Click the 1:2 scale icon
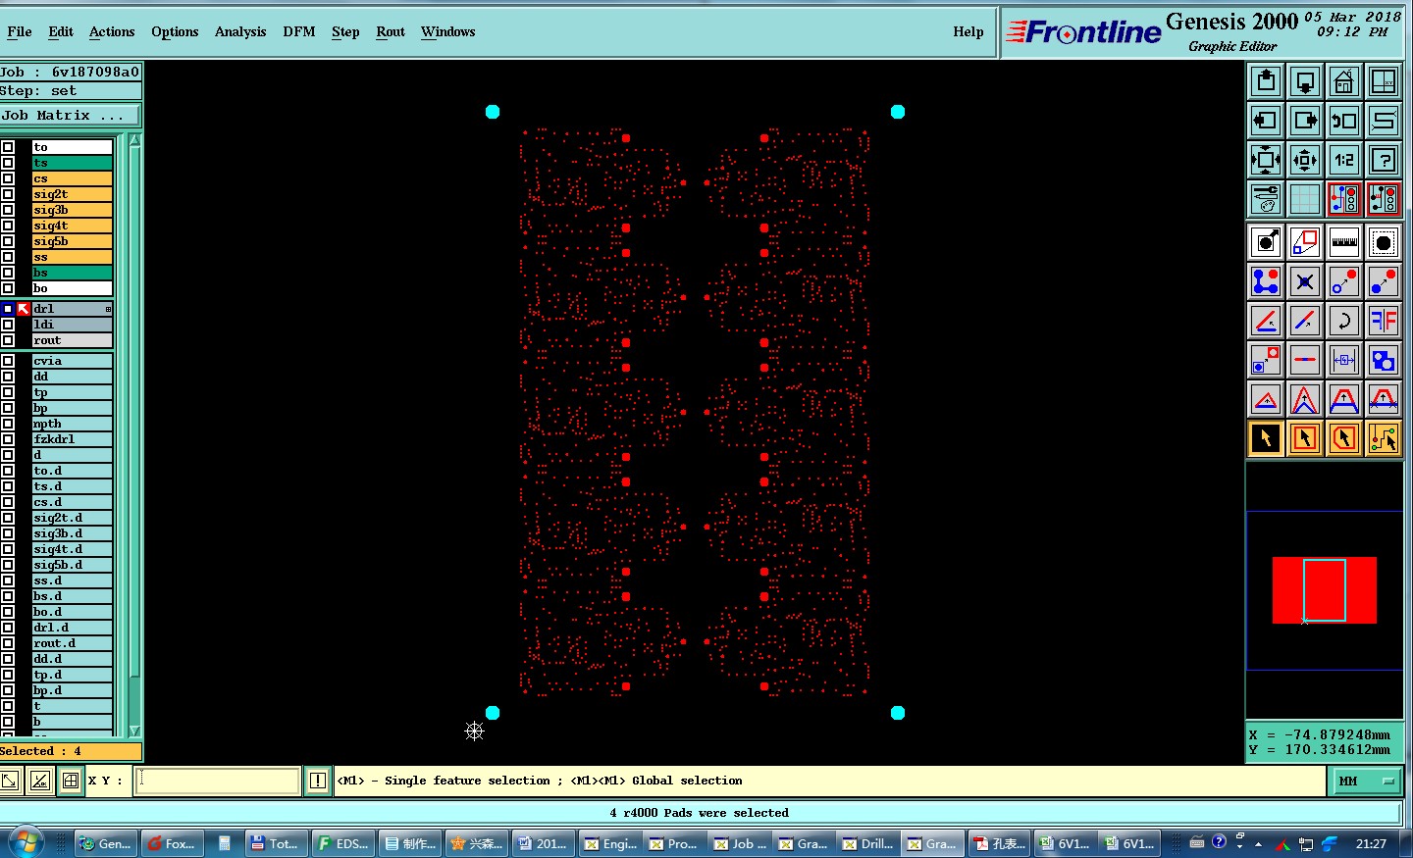Viewport: 1413px width, 858px height. (1344, 160)
